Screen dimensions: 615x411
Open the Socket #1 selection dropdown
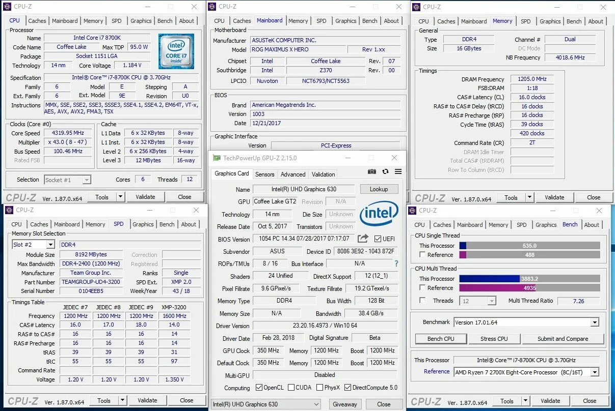pos(87,180)
